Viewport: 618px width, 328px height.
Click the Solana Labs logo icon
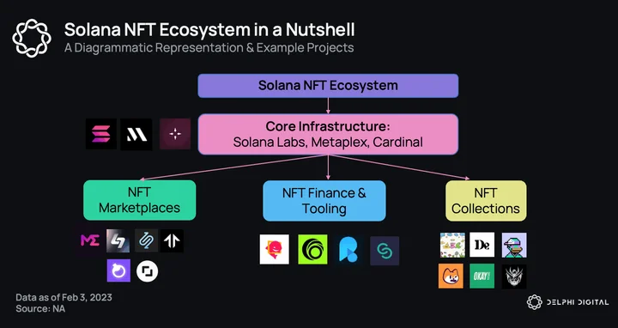101,134
